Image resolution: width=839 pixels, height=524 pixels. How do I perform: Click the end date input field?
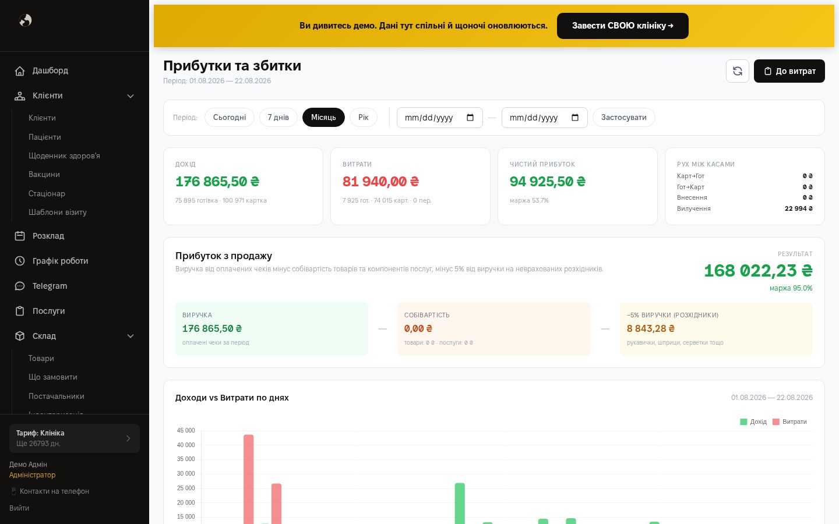pos(545,118)
